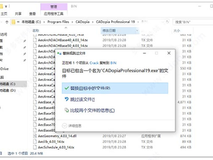Select the 管理 contextual tab
This screenshot has height=160, width=213.
click(x=54, y=6)
